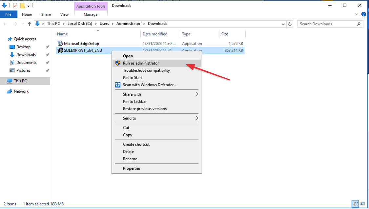The height and width of the screenshot is (209, 369).
Task: Select Documents in Quick access sidebar
Action: (x=26, y=63)
